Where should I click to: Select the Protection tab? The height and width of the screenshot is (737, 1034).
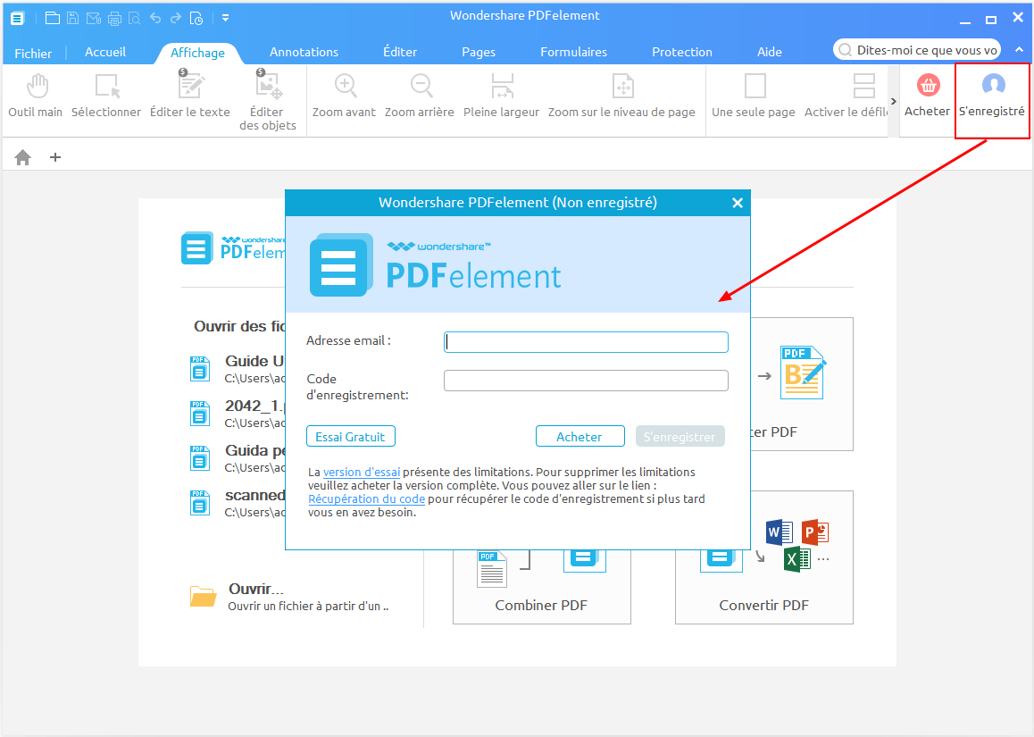(x=682, y=52)
